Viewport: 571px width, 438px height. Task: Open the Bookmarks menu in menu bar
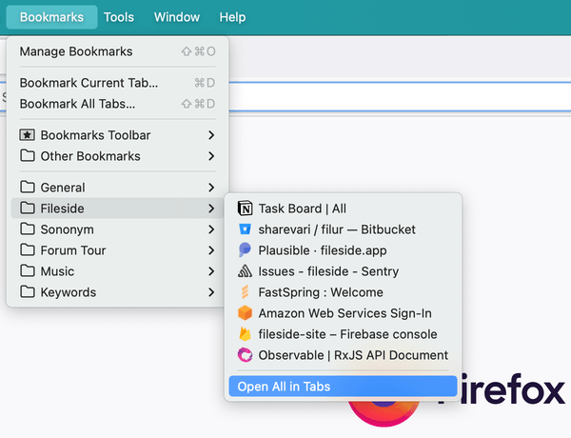click(x=51, y=17)
